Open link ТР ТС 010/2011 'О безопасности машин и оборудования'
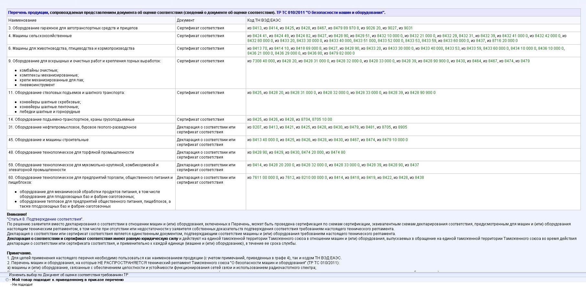 pyautogui.click(x=330, y=13)
